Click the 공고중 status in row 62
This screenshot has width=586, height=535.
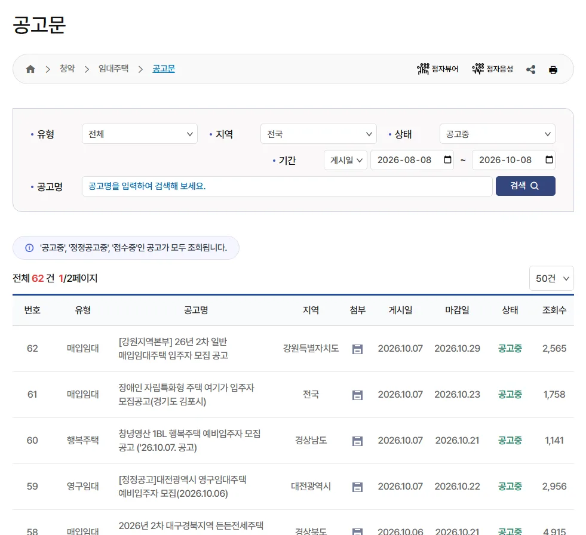[510, 349]
